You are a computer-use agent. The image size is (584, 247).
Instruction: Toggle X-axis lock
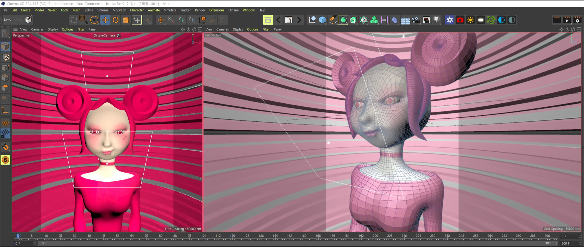pyautogui.click(x=171, y=20)
